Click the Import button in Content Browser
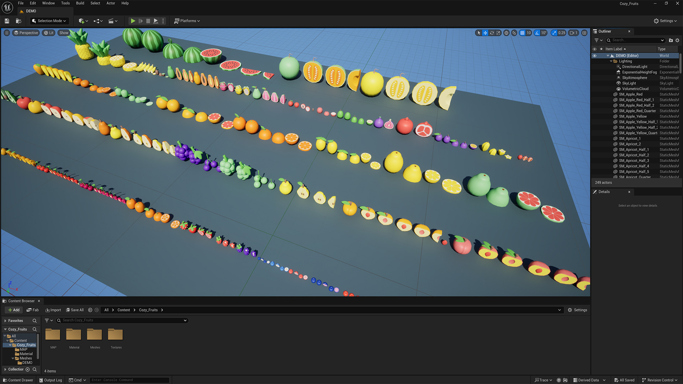683x384 pixels. tap(53, 310)
